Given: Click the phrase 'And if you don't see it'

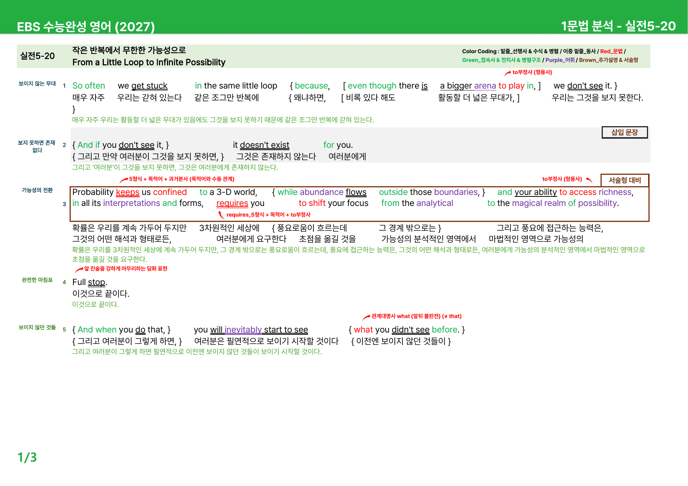Looking at the screenshot, I should tap(120, 145).
